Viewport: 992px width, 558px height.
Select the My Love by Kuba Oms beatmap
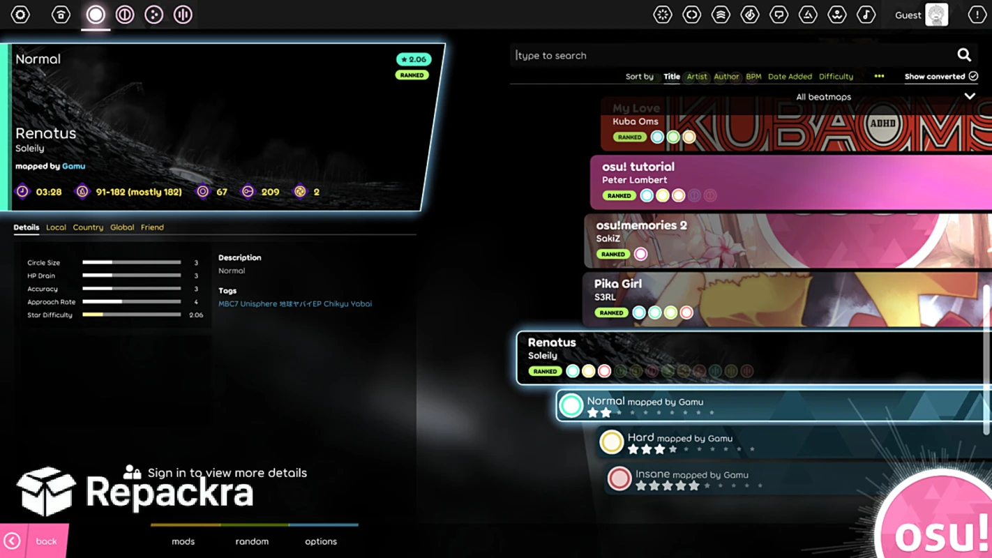click(x=796, y=123)
